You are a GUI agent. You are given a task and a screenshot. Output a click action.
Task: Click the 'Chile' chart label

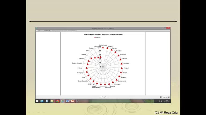pos(88,51)
